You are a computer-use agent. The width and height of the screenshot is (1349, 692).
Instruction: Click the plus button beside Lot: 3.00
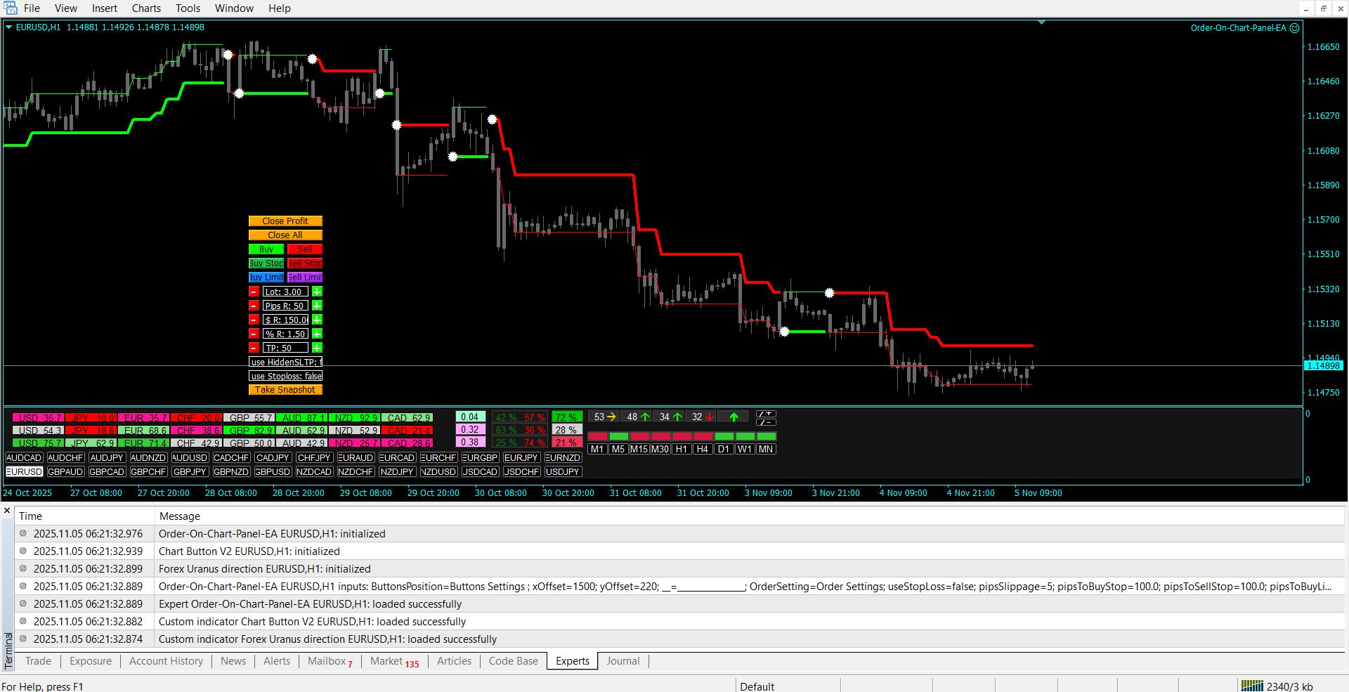(317, 292)
